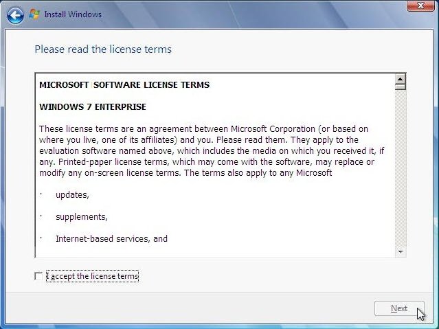The image size is (439, 329).
Task: Click the blue back arrow button
Action: tap(15, 14)
